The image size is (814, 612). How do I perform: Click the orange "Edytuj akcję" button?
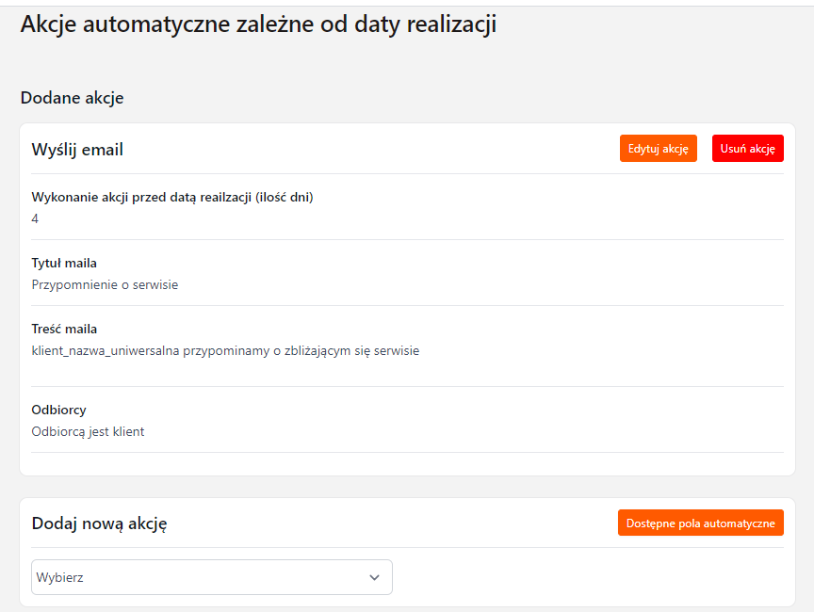658,149
